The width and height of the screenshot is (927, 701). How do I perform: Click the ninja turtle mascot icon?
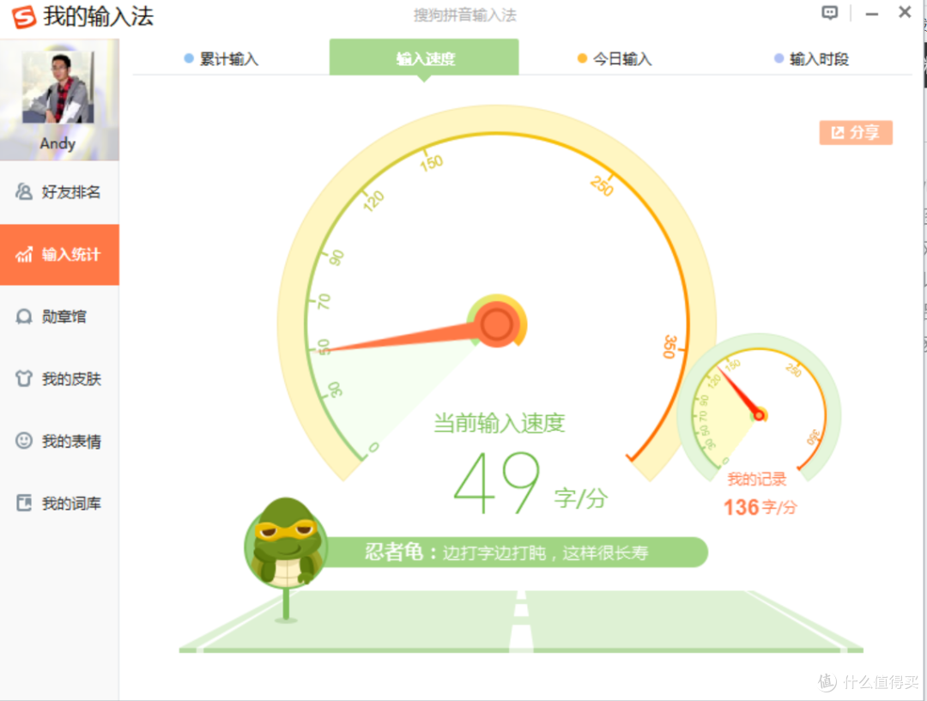[x=286, y=542]
